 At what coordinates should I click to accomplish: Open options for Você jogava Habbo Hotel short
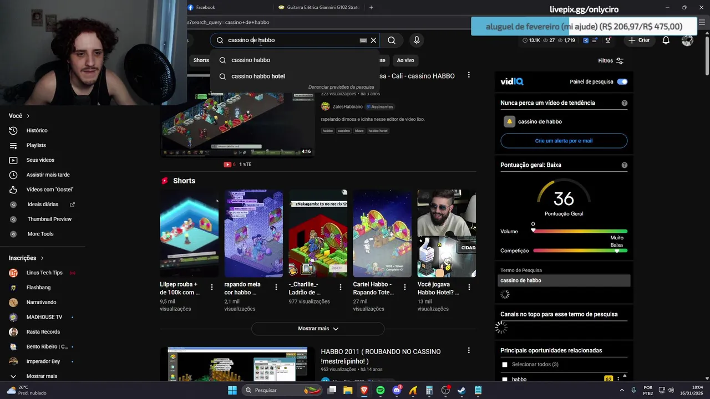469,287
